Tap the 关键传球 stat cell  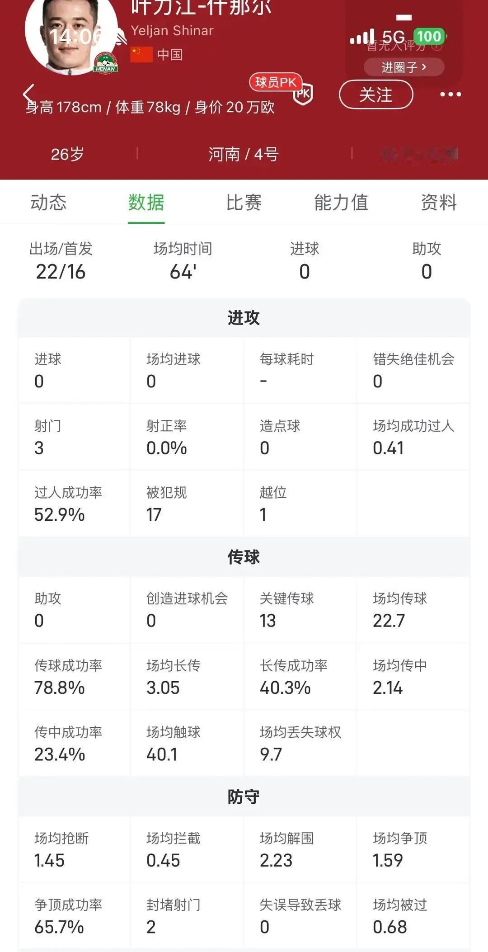[300, 609]
